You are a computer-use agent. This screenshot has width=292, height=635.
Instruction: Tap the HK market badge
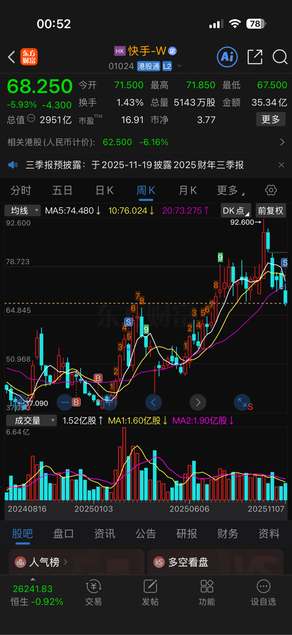click(120, 51)
